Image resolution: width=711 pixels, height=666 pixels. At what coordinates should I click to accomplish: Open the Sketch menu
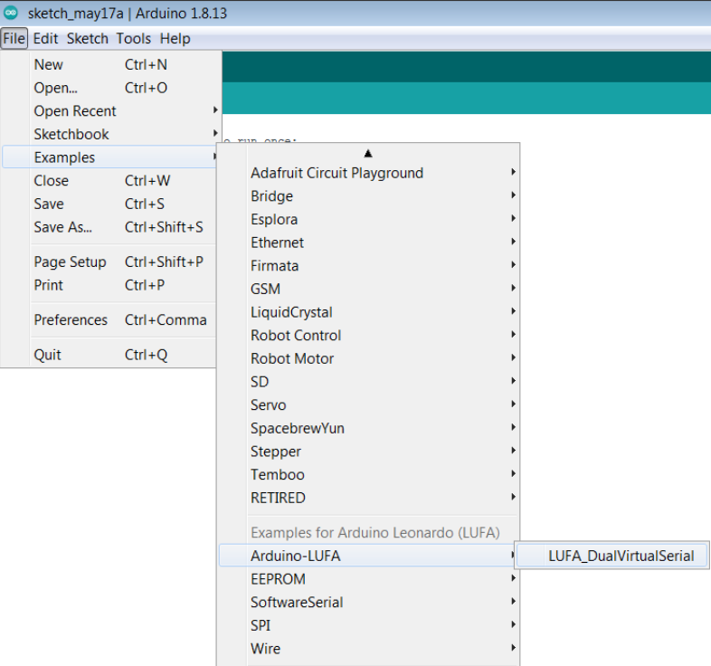[x=88, y=39]
